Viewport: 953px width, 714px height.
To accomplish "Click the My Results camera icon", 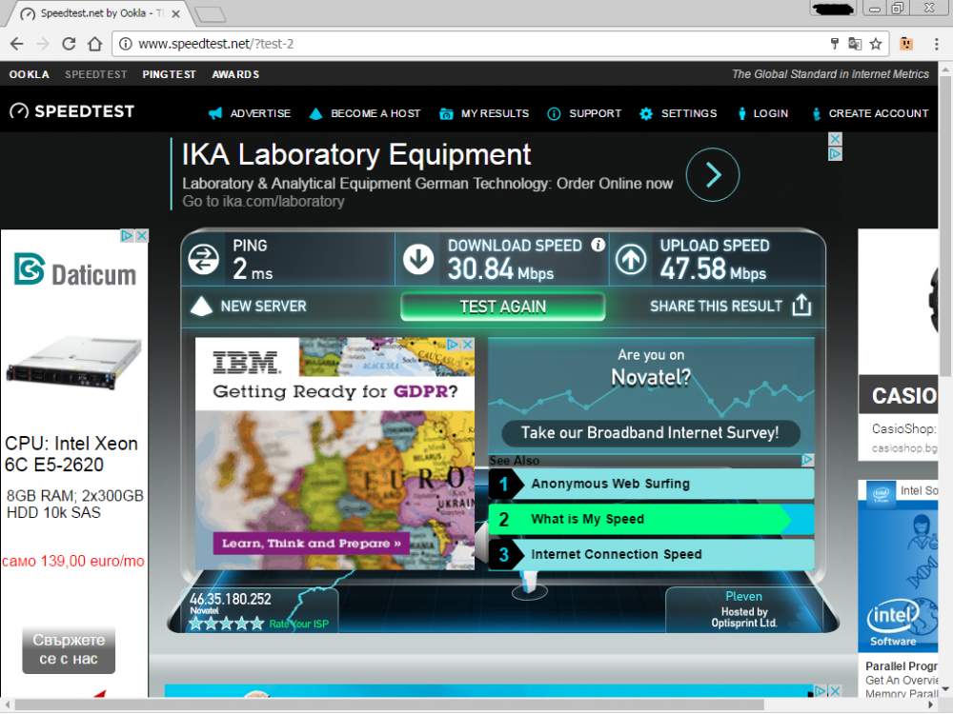I will click(446, 113).
